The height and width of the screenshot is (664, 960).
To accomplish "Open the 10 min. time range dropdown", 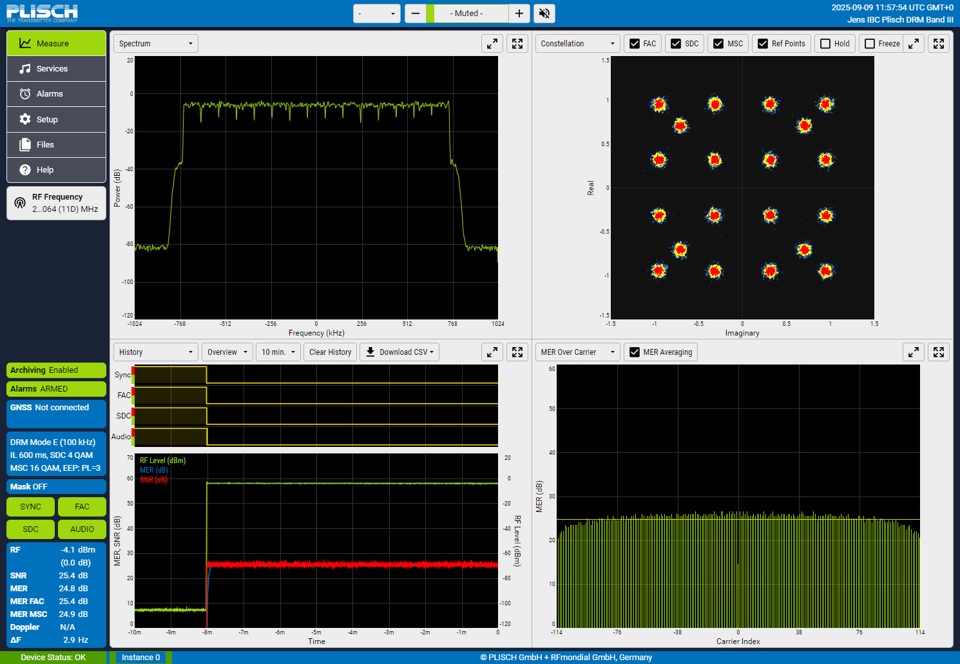I will [x=278, y=352].
